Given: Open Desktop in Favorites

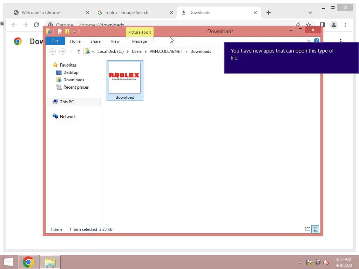Looking at the screenshot, I should pyautogui.click(x=71, y=73).
